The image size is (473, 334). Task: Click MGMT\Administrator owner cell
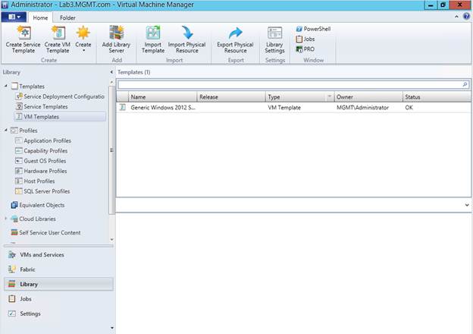point(362,108)
